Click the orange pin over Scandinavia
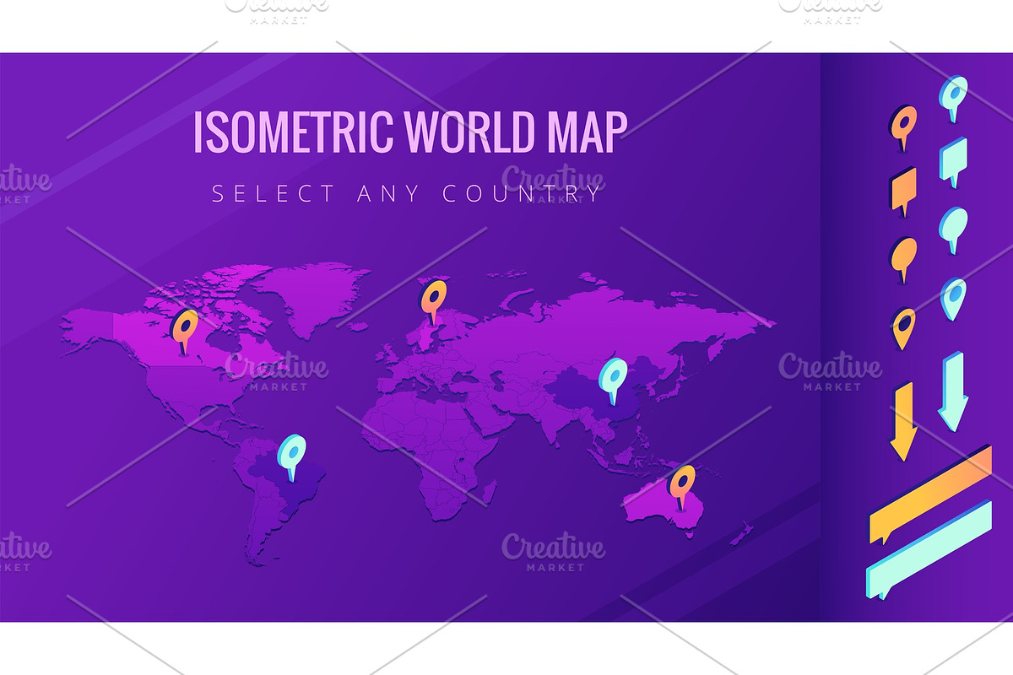Image resolution: width=1013 pixels, height=675 pixels. coord(434,303)
